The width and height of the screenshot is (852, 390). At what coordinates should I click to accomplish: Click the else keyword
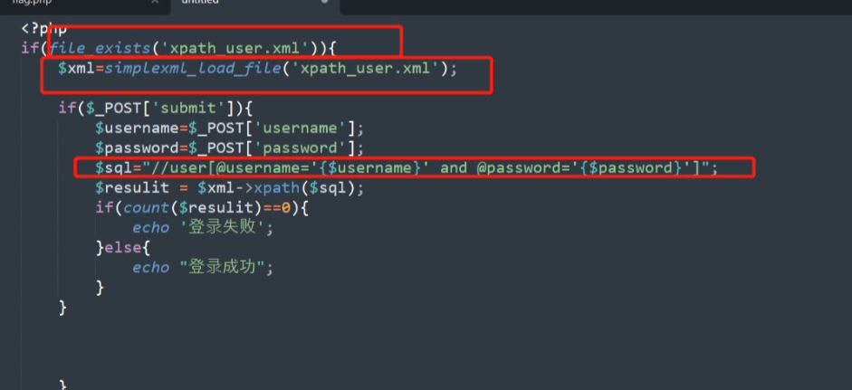click(x=122, y=248)
